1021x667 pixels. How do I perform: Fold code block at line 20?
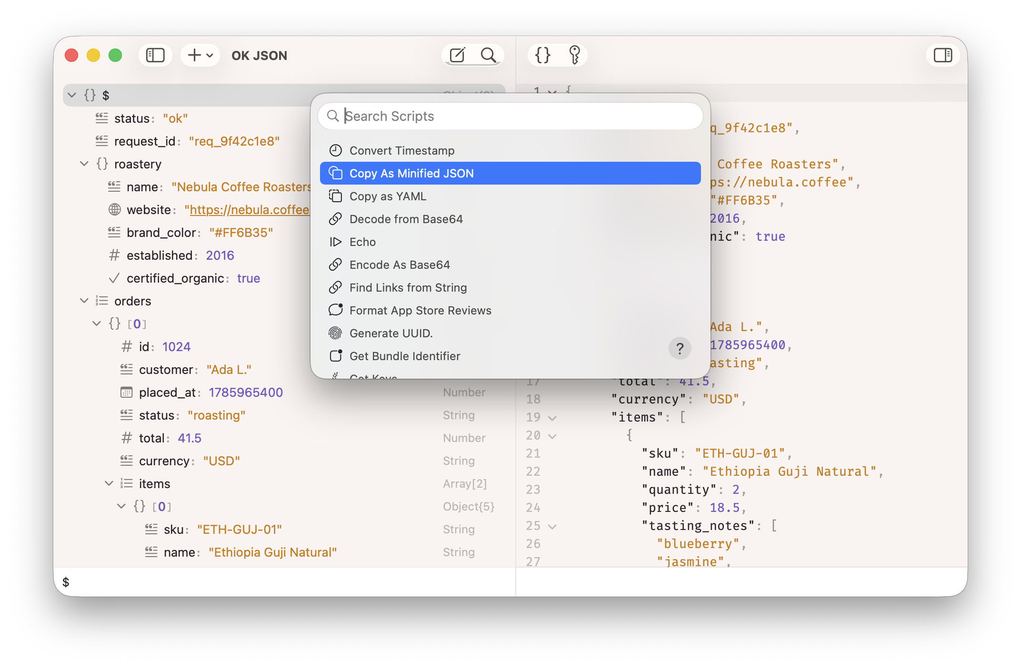[x=552, y=436]
